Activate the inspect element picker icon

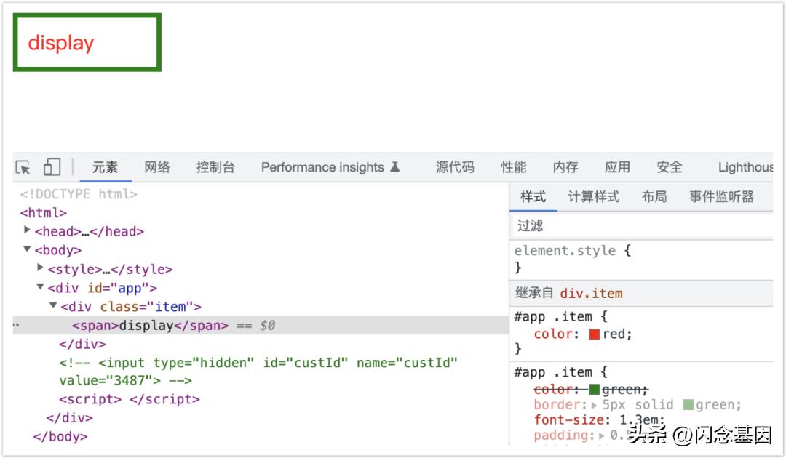[23, 167]
